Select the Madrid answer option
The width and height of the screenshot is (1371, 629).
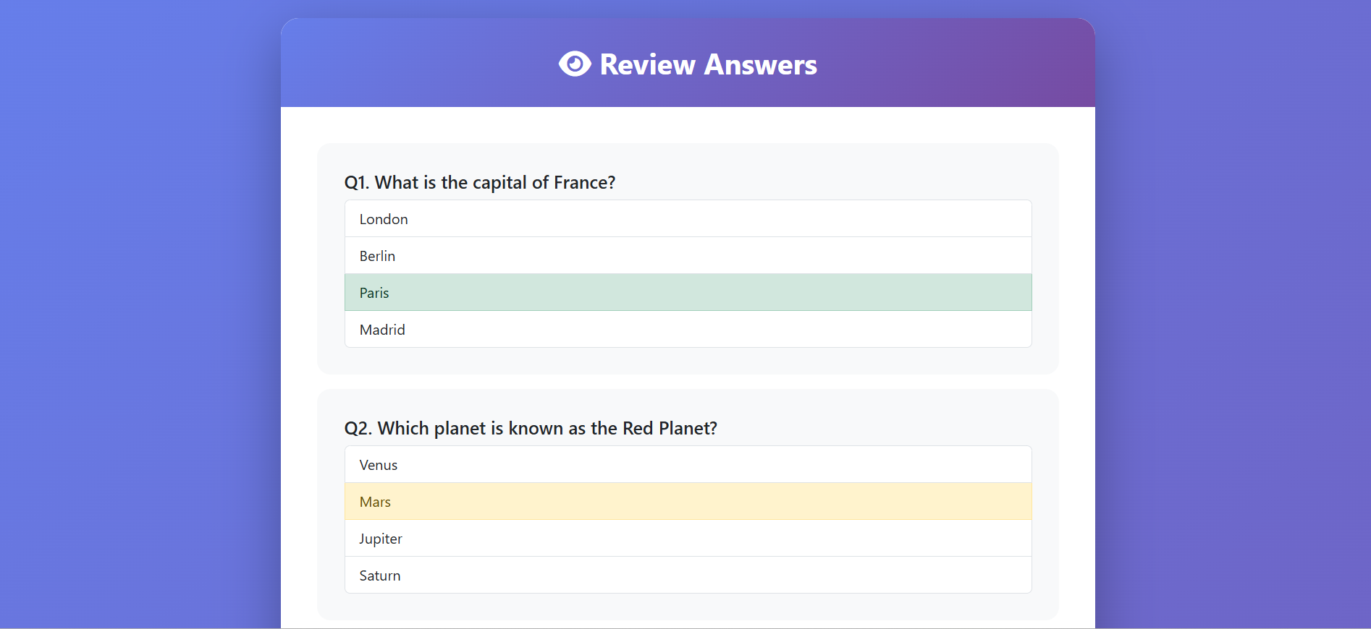(688, 329)
